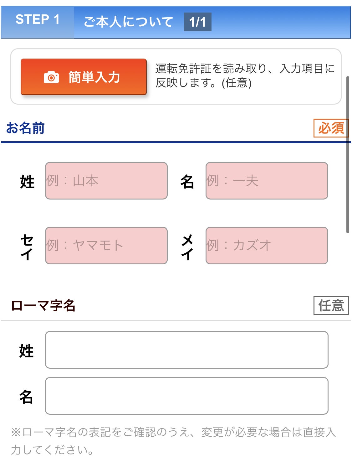Focus the 名 field with placeholder 一夫
The width and height of the screenshot is (352, 467).
pos(267,181)
